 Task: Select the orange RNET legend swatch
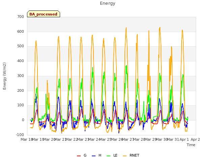pyautogui.click(x=125, y=156)
